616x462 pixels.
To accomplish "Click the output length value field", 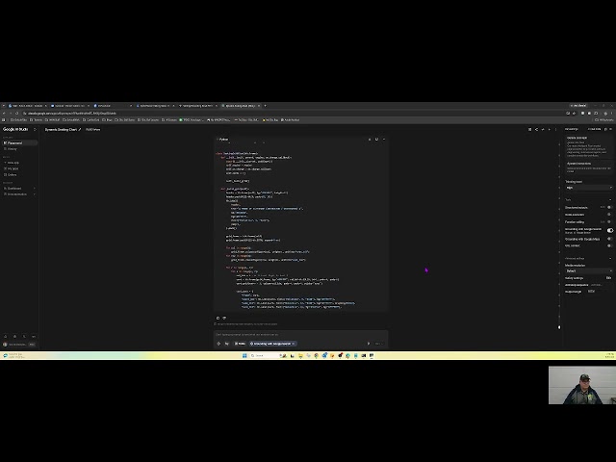I will click(x=592, y=292).
